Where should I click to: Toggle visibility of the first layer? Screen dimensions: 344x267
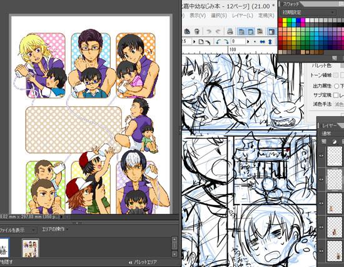321,156
